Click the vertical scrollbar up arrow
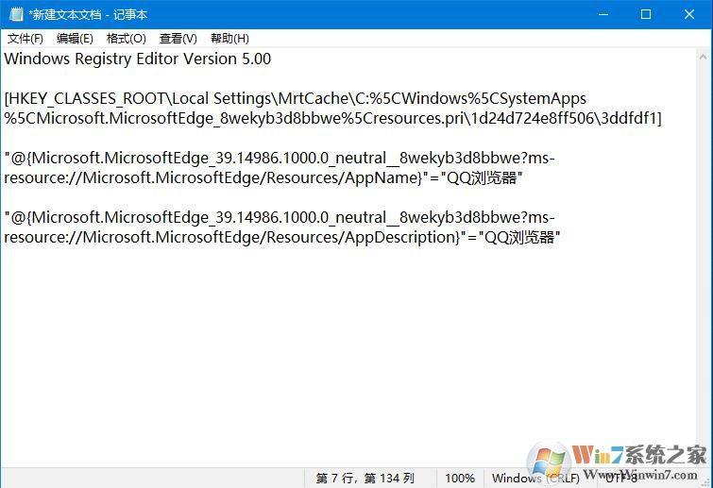Image resolution: width=713 pixels, height=488 pixels. click(x=703, y=57)
